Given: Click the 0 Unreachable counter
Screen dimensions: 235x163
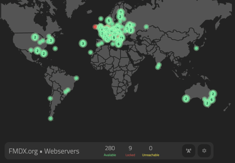Looking at the screenshot, I should tap(151, 151).
